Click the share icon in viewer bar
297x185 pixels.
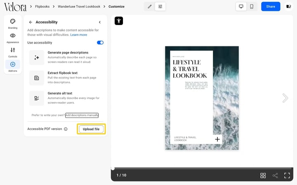275,176
